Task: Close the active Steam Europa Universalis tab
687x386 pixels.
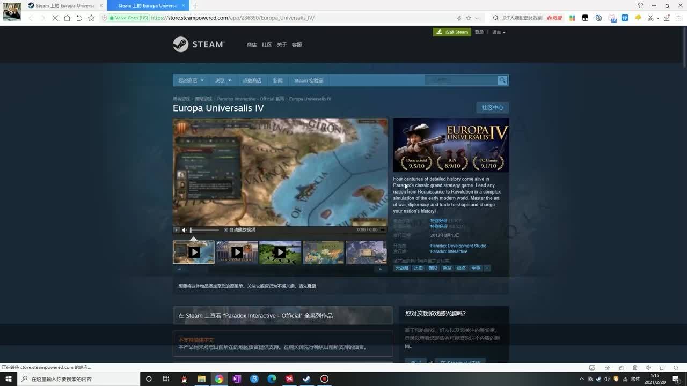Action: pos(183,5)
